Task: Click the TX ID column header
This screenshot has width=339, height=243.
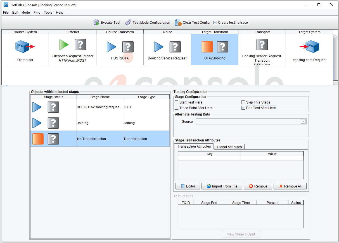Action: pos(186,203)
